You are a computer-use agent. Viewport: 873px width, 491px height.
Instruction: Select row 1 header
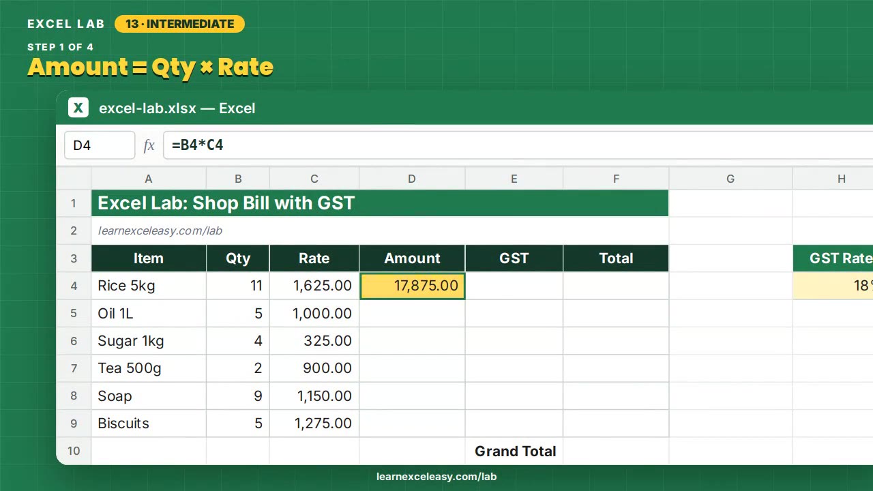point(74,203)
